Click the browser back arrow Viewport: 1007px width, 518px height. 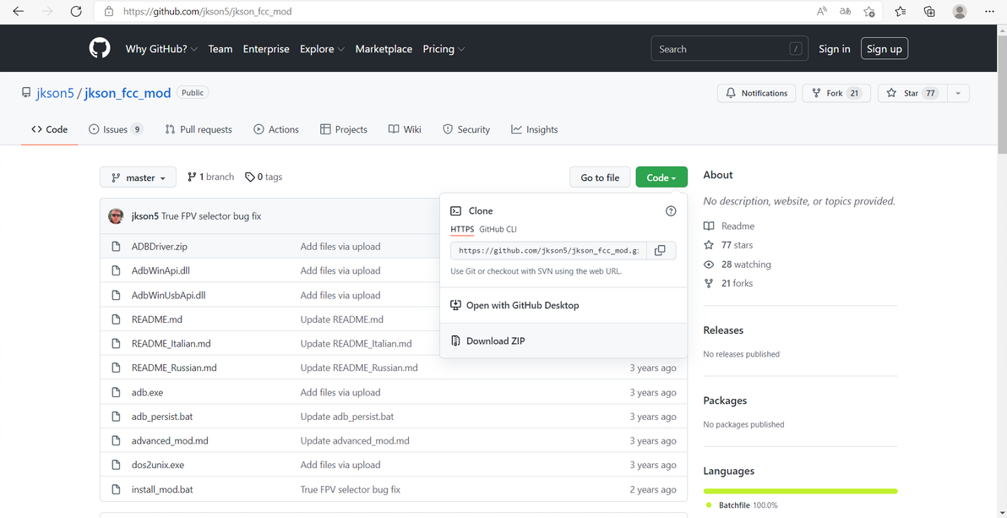18,12
